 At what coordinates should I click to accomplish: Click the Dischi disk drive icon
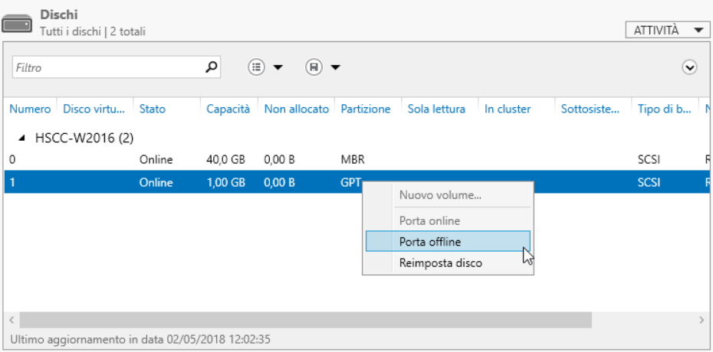click(x=17, y=24)
